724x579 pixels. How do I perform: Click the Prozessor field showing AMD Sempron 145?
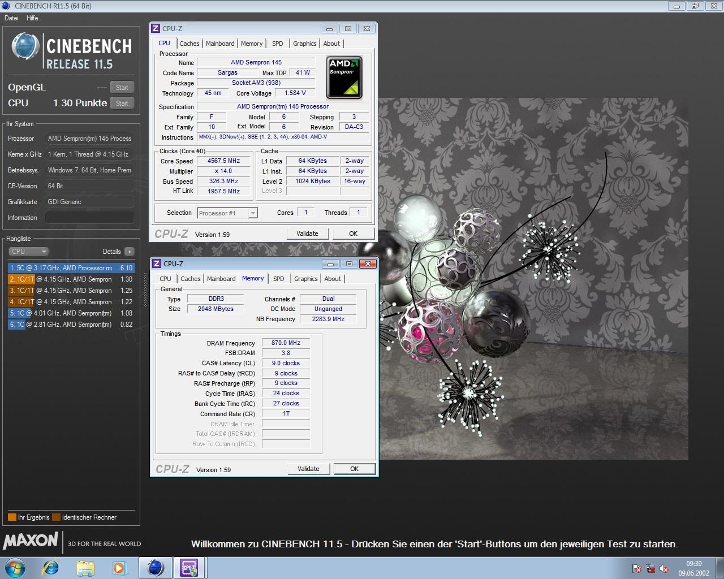tap(89, 139)
